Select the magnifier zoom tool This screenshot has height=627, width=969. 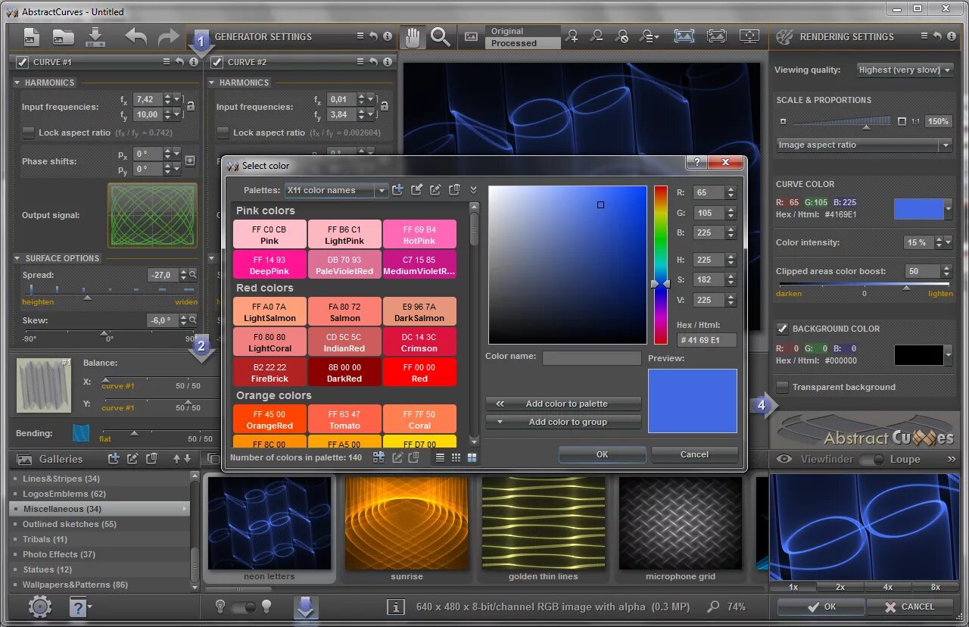(440, 37)
